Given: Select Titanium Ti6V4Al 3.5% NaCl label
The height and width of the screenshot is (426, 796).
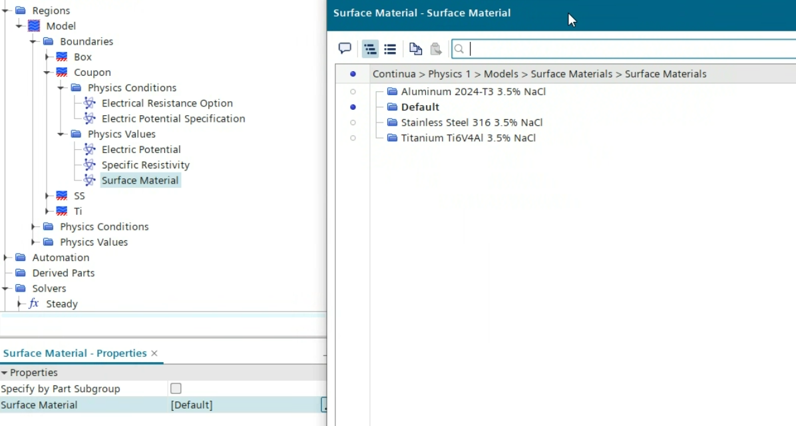Looking at the screenshot, I should pos(468,138).
